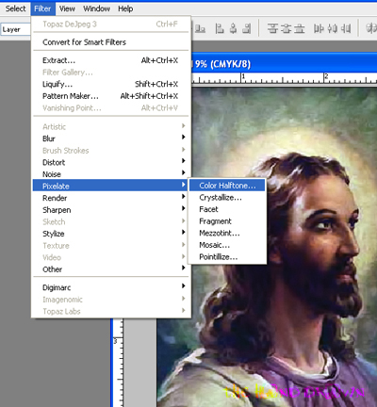Select the Pixelate menu entry
This screenshot has width=377, height=407.
[x=109, y=186]
